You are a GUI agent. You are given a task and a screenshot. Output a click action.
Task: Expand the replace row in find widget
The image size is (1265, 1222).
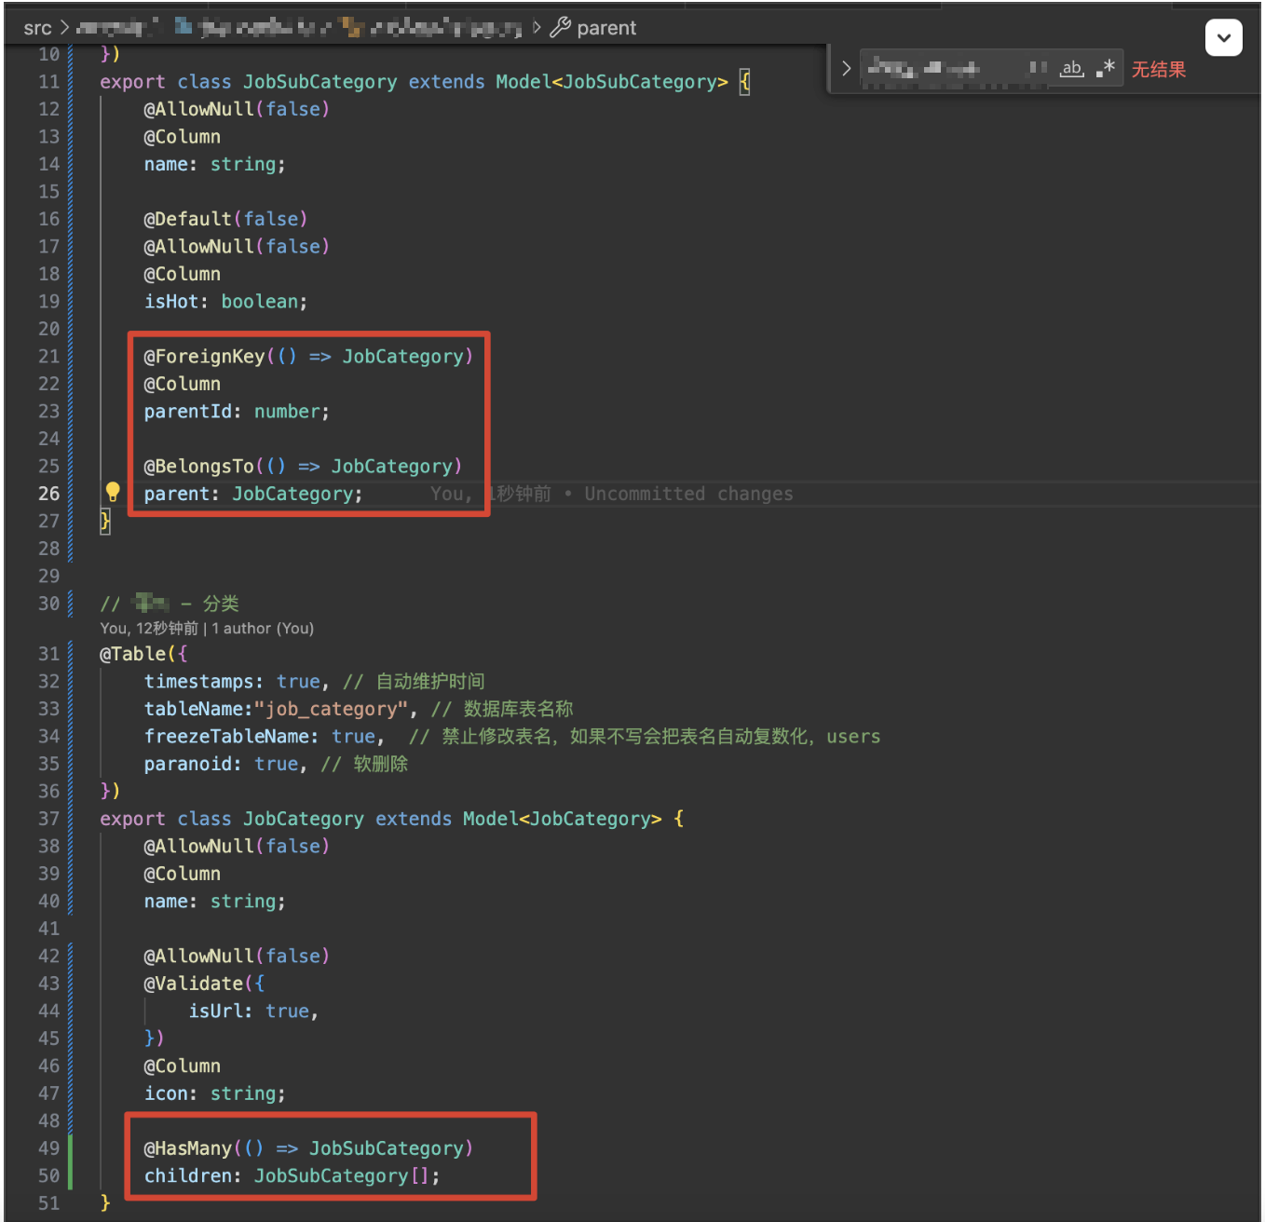click(846, 68)
